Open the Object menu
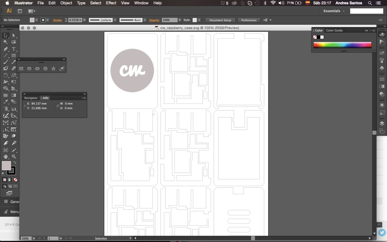This screenshot has width=387, height=242. [x=66, y=3]
